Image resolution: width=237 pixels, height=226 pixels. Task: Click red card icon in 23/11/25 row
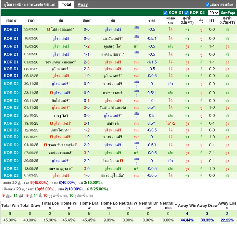(51, 93)
